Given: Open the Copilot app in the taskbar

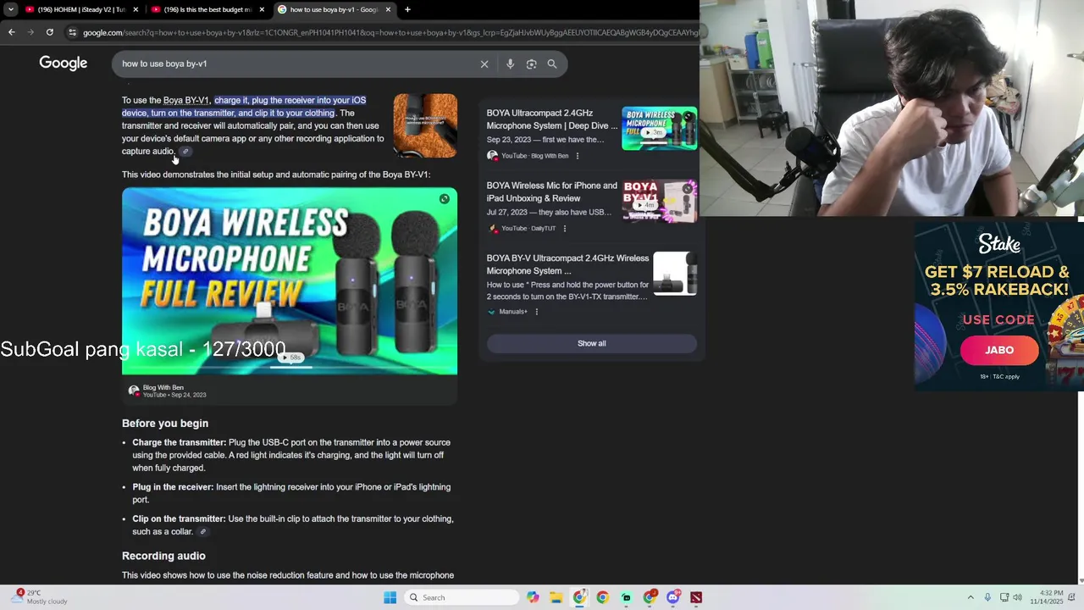Looking at the screenshot, I should pyautogui.click(x=533, y=597).
